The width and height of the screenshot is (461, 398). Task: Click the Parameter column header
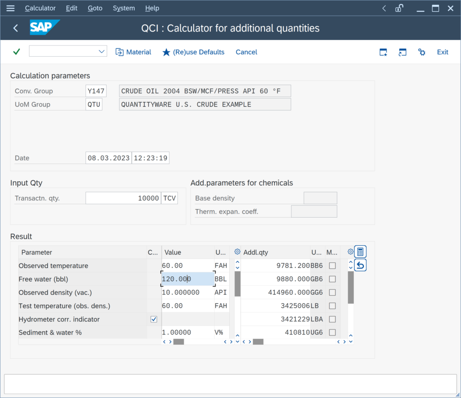pyautogui.click(x=83, y=252)
